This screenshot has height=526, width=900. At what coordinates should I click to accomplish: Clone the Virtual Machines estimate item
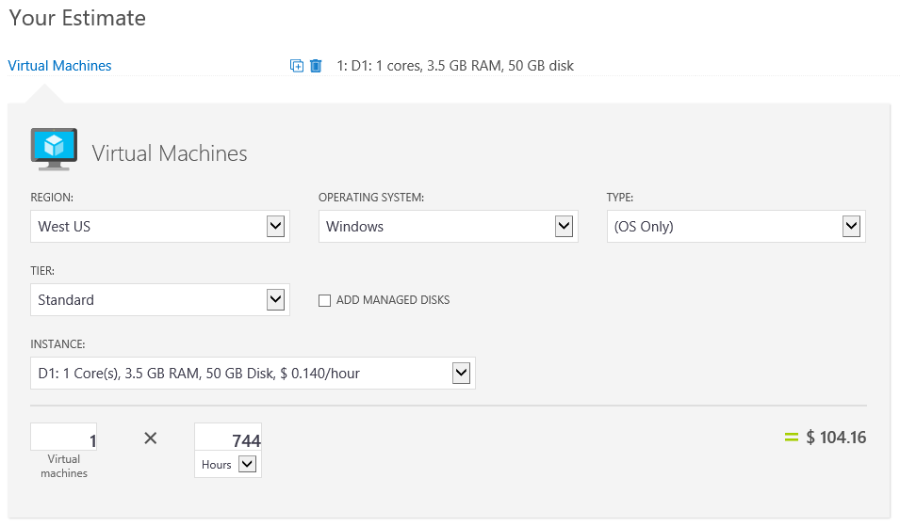296,66
